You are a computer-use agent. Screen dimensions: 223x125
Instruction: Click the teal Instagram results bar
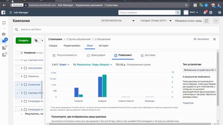(x=105, y=86)
